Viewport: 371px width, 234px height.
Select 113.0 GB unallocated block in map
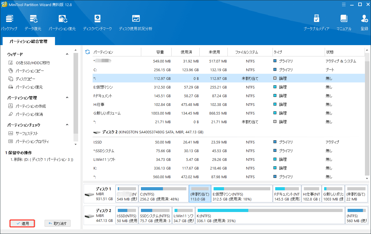[x=200, y=194]
